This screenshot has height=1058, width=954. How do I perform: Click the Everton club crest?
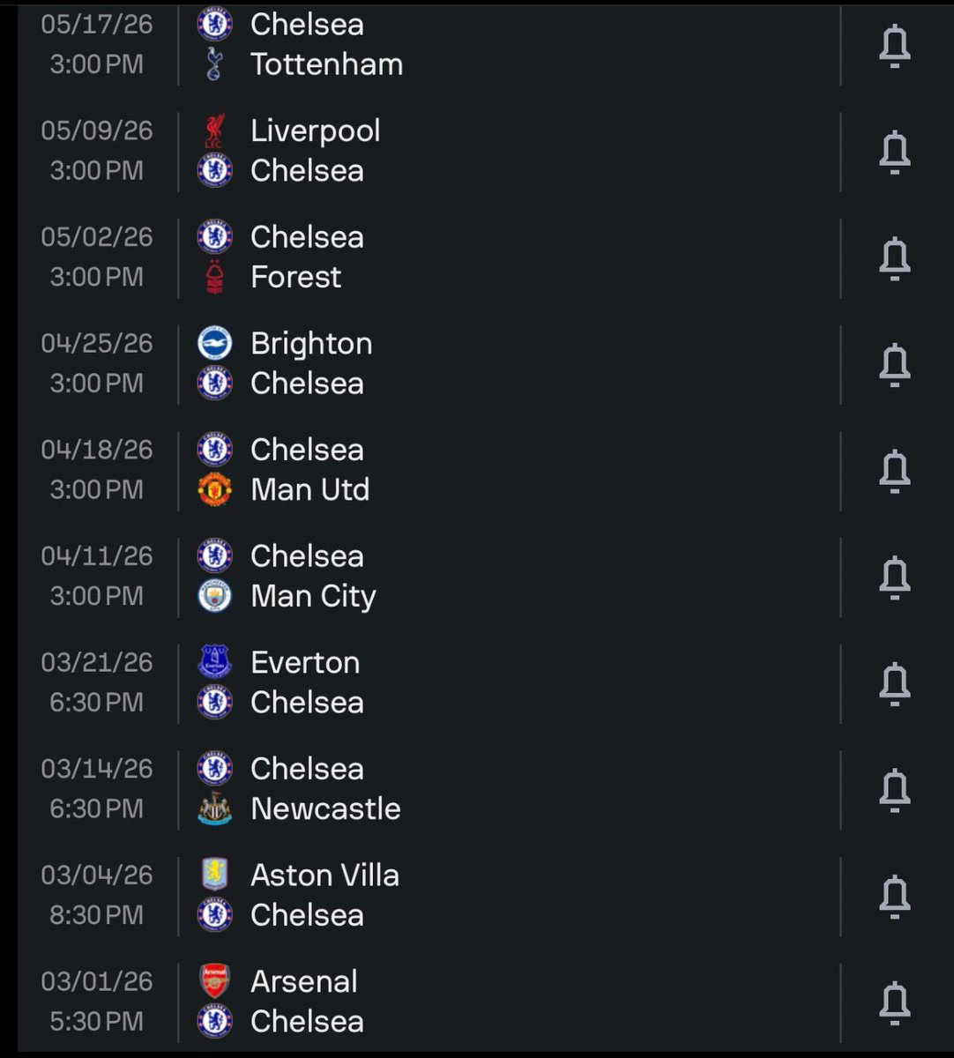214,662
